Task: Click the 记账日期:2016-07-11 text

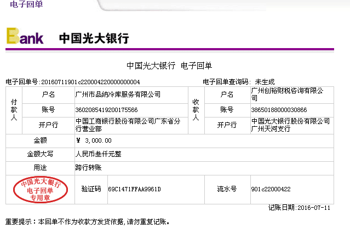Action: point(299,208)
